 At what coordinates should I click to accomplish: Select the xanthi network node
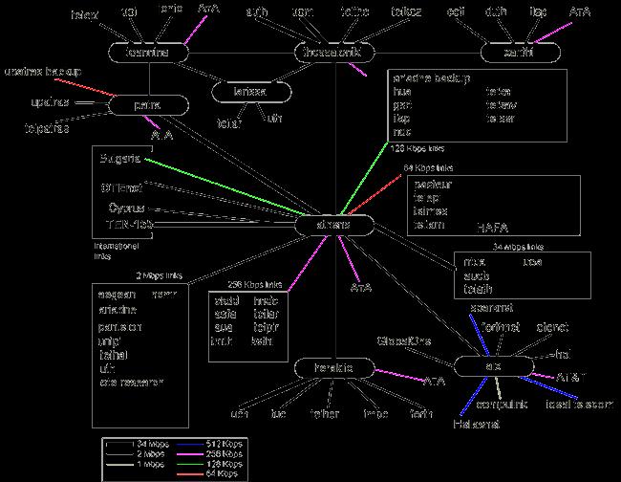[x=520, y=53]
